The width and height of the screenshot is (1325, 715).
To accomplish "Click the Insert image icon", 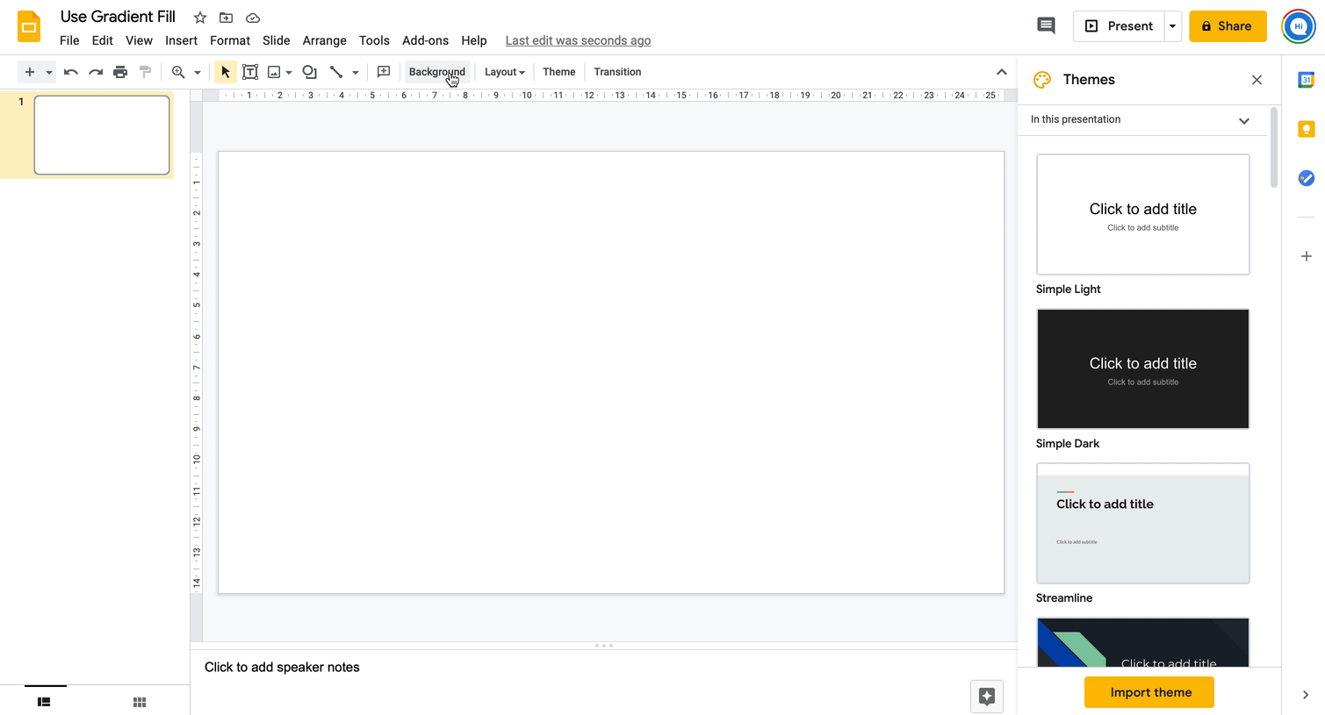I will (274, 72).
